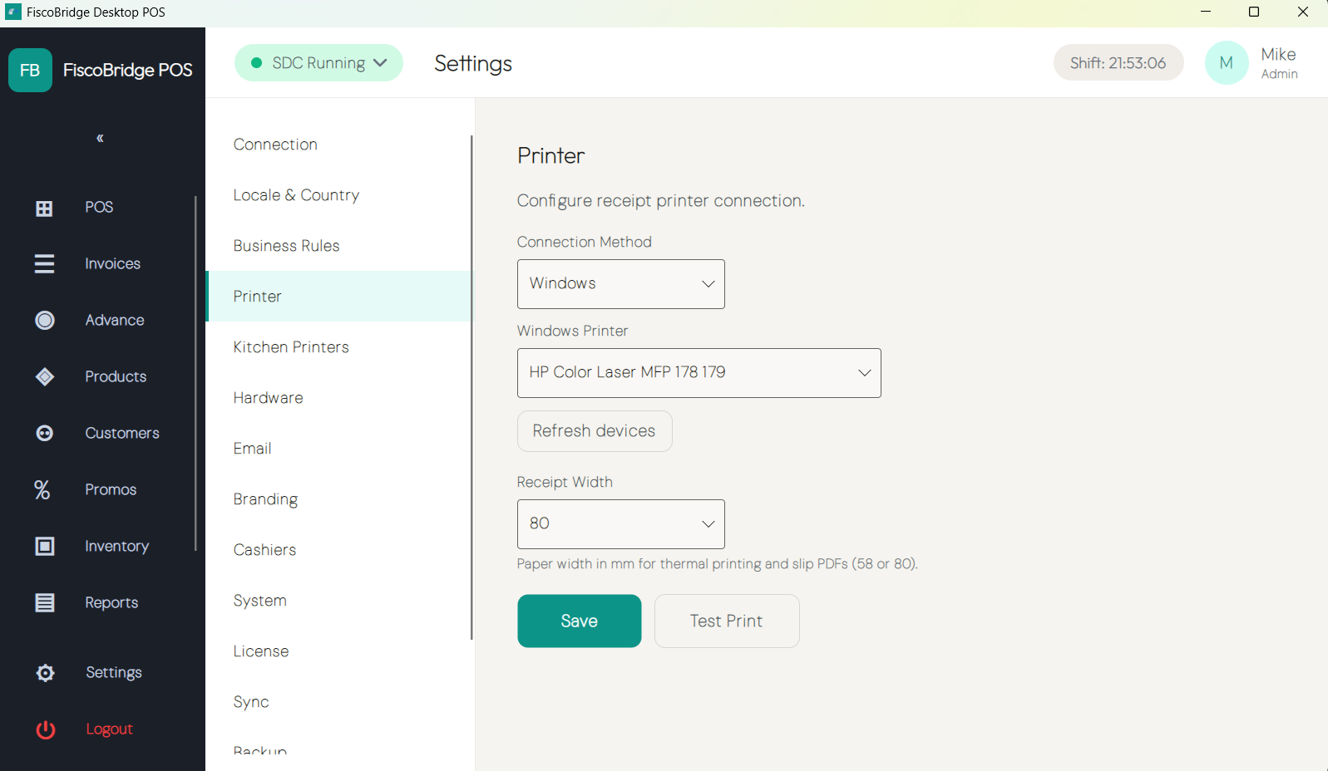
Task: Go to Promos in sidebar
Action: tap(111, 489)
